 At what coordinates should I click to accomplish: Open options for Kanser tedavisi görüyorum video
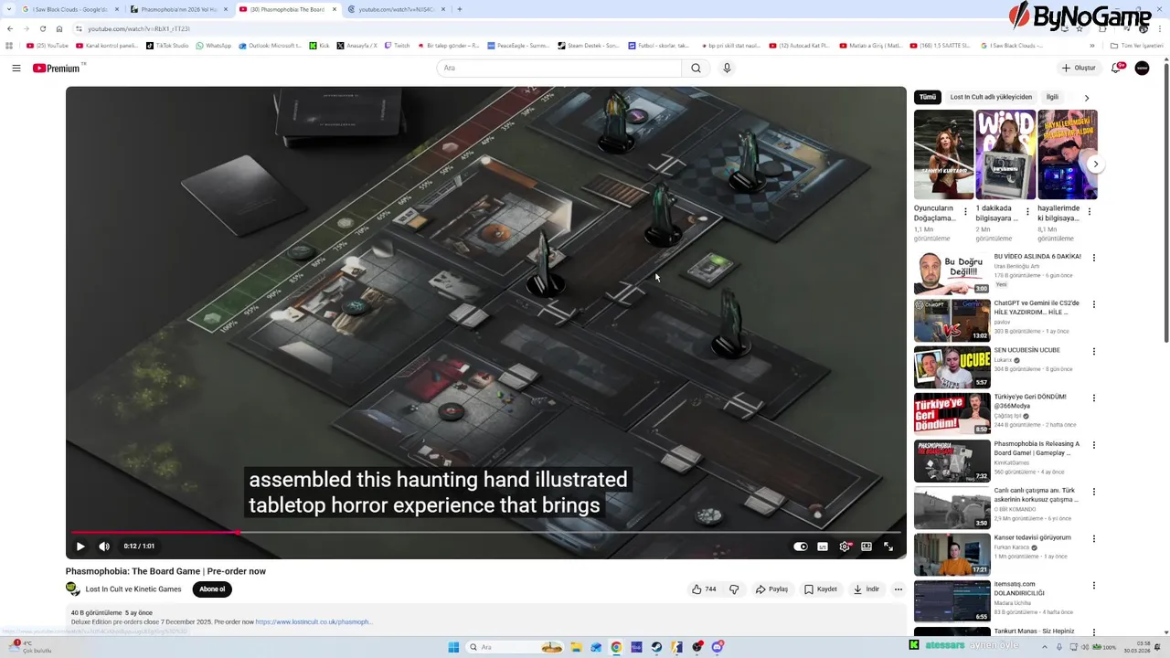click(1093, 539)
